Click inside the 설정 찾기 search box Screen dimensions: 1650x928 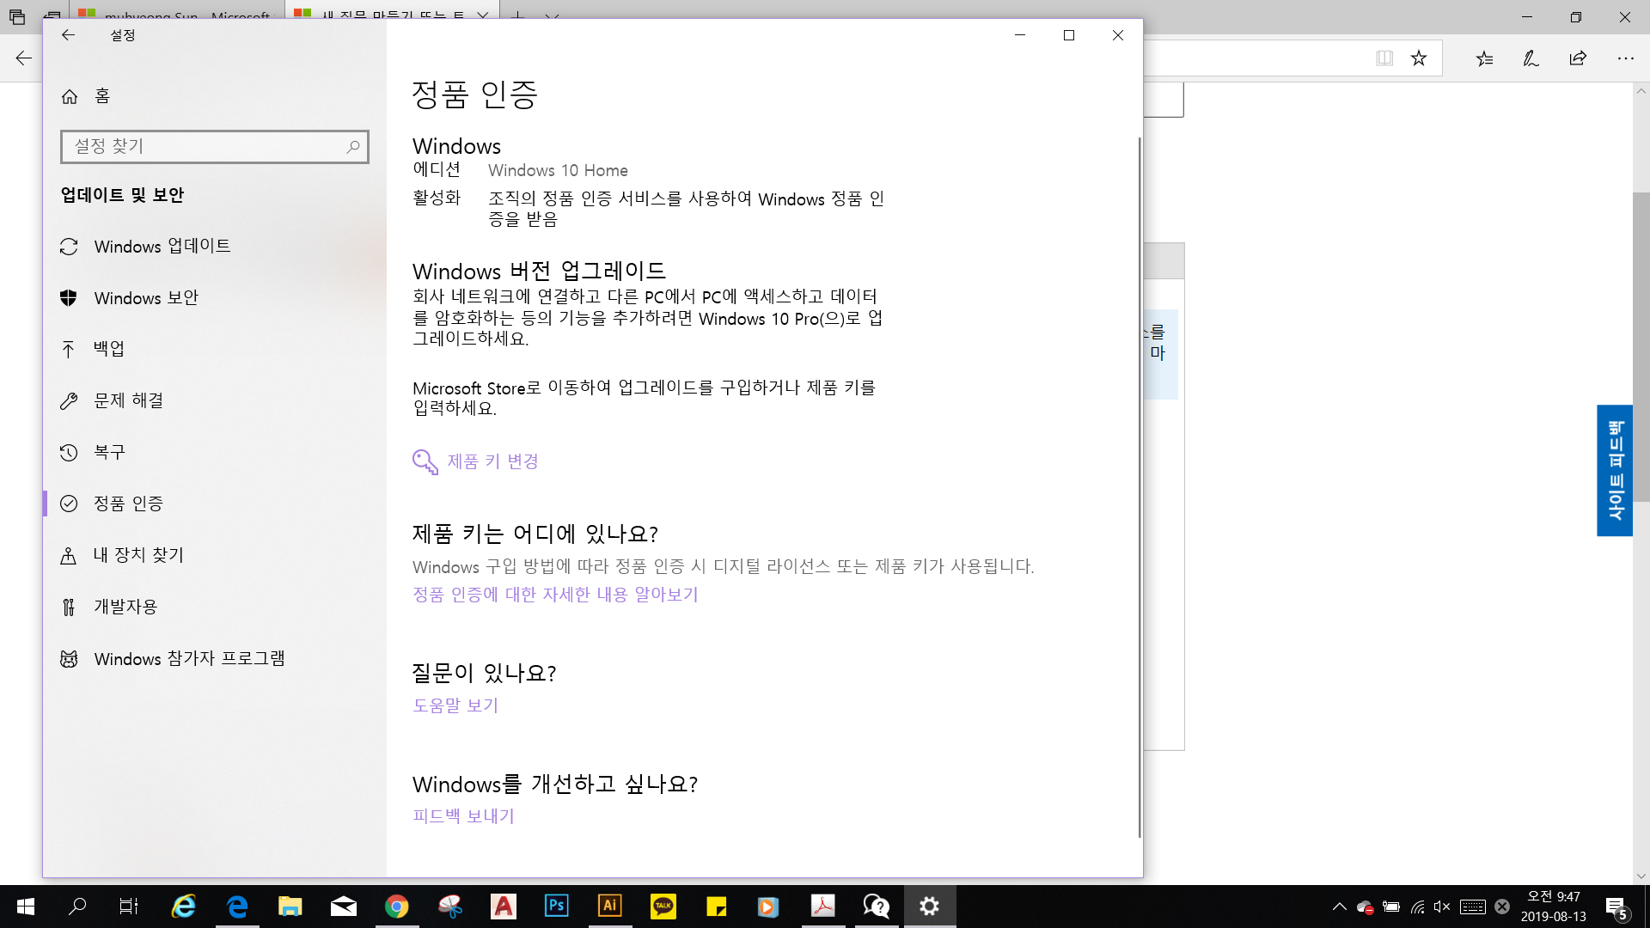point(206,146)
